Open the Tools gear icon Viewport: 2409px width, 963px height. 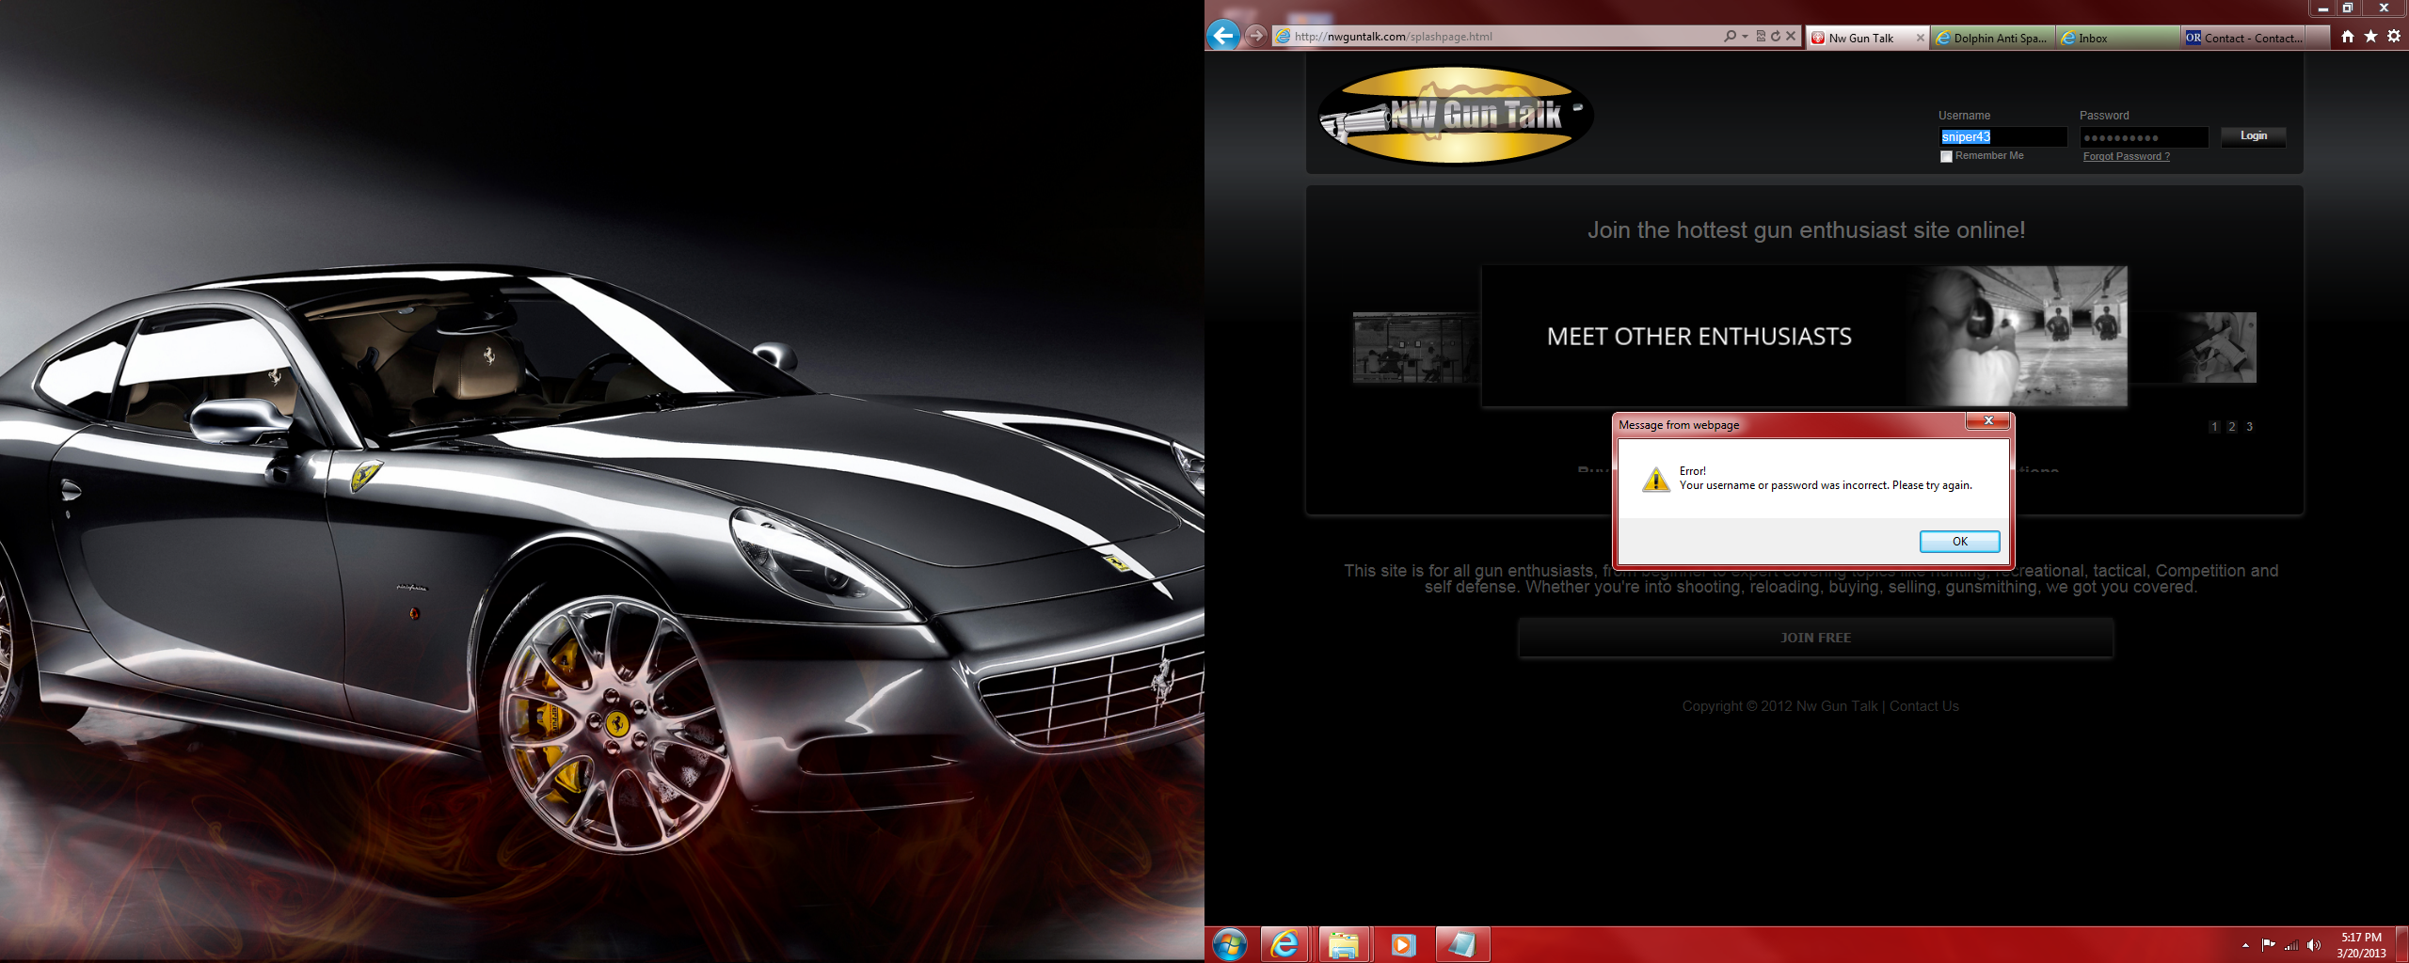point(2394,37)
